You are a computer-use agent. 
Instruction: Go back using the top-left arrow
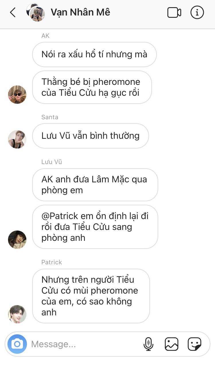13,13
